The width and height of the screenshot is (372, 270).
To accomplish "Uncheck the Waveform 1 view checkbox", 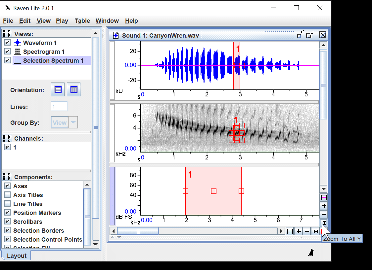I will coord(8,43).
